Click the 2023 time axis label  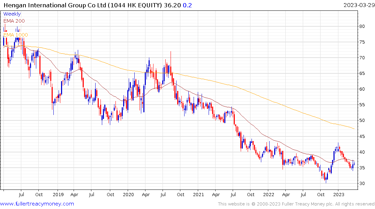pyautogui.click(x=338, y=194)
